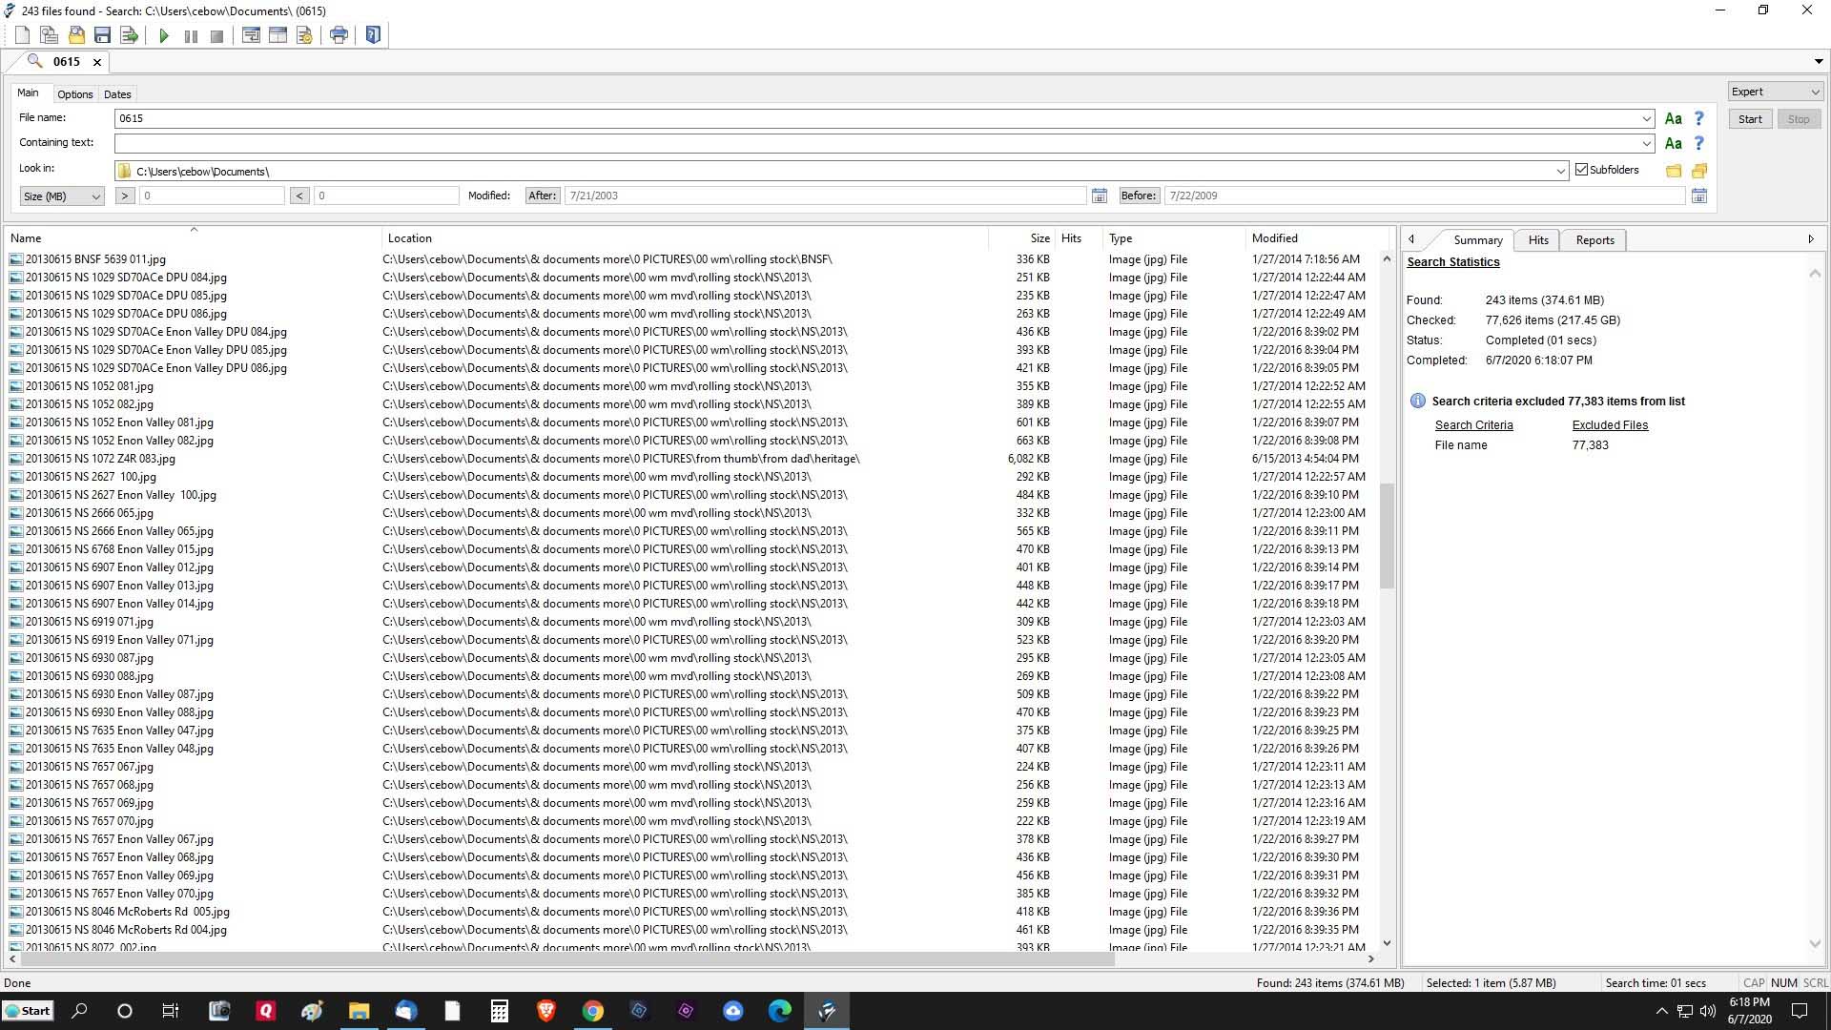The height and width of the screenshot is (1030, 1831).
Task: Open the Excluded Files link
Action: (1610, 425)
